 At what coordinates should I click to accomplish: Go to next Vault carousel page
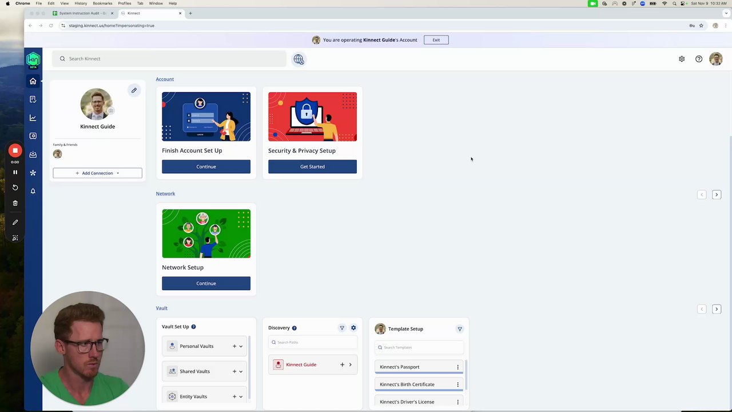(717, 309)
